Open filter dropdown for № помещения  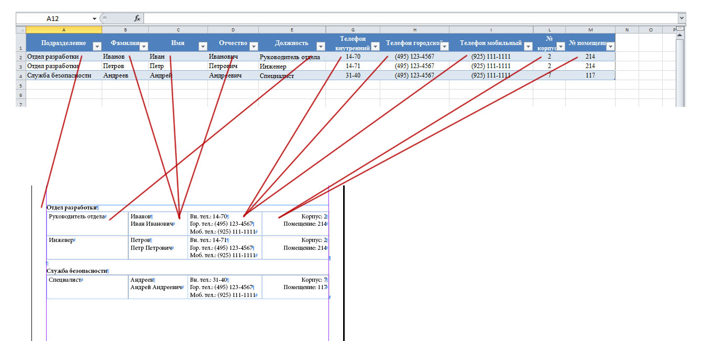click(610, 46)
